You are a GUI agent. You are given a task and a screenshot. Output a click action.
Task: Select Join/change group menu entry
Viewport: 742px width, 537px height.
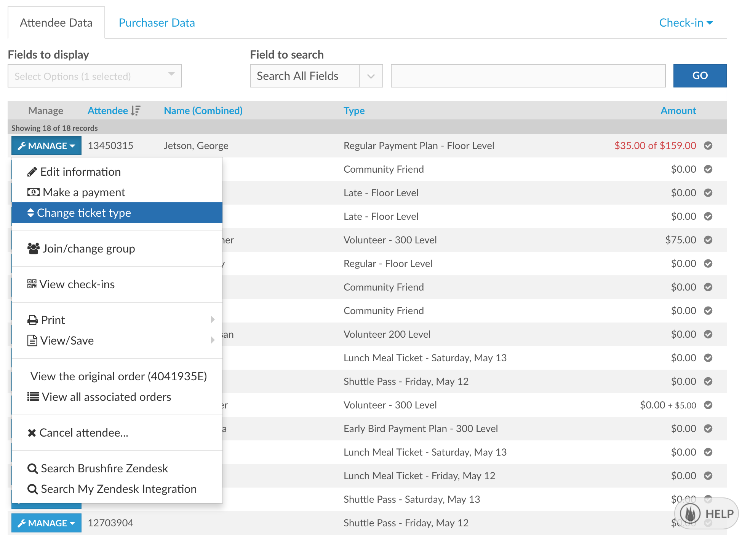(x=117, y=249)
